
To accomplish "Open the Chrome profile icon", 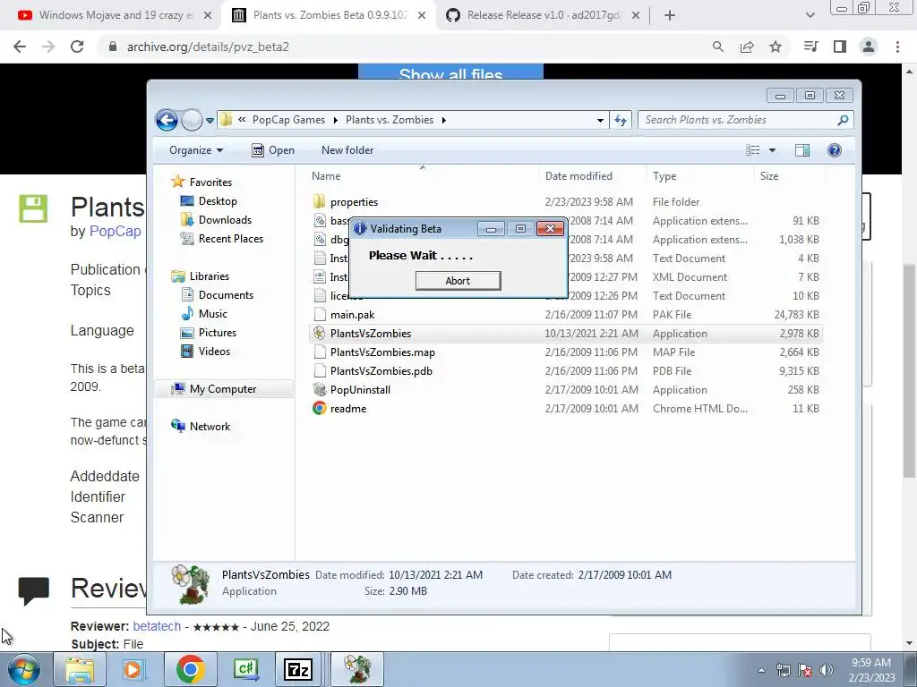I will coord(869,47).
